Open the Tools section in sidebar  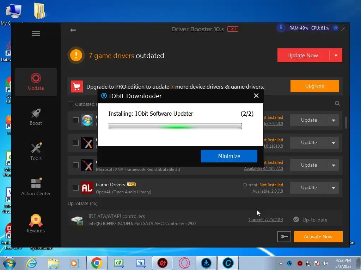pos(36,152)
